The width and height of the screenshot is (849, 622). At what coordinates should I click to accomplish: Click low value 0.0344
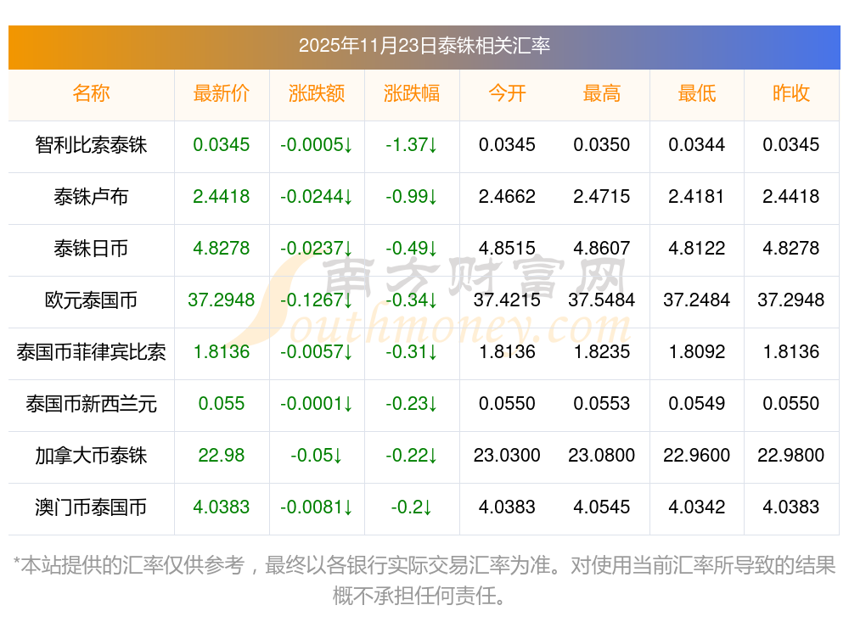696,145
